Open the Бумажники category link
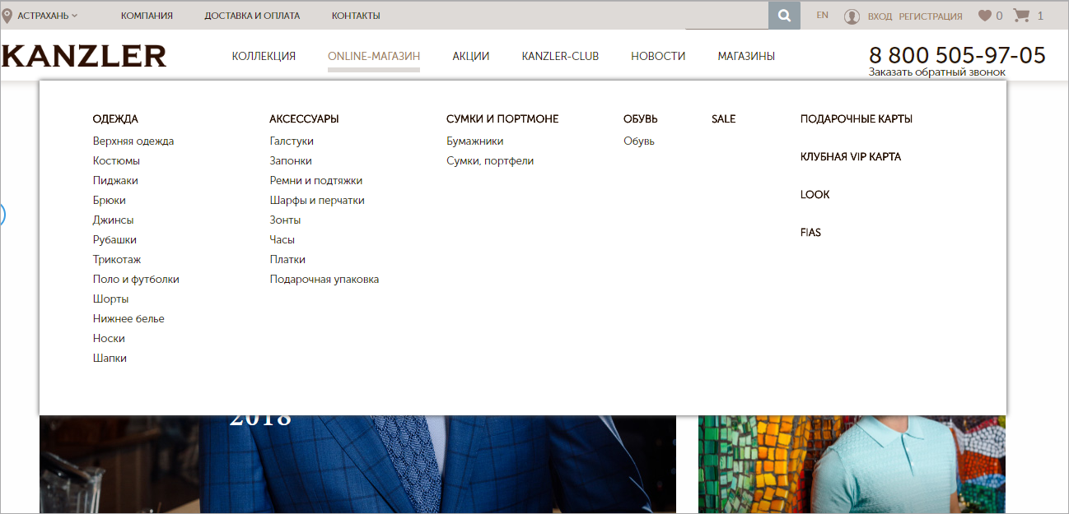The width and height of the screenshot is (1069, 514). (x=474, y=141)
